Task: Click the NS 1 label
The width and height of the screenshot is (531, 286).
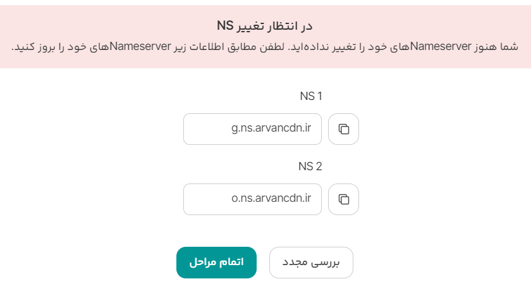Action: tap(311, 96)
